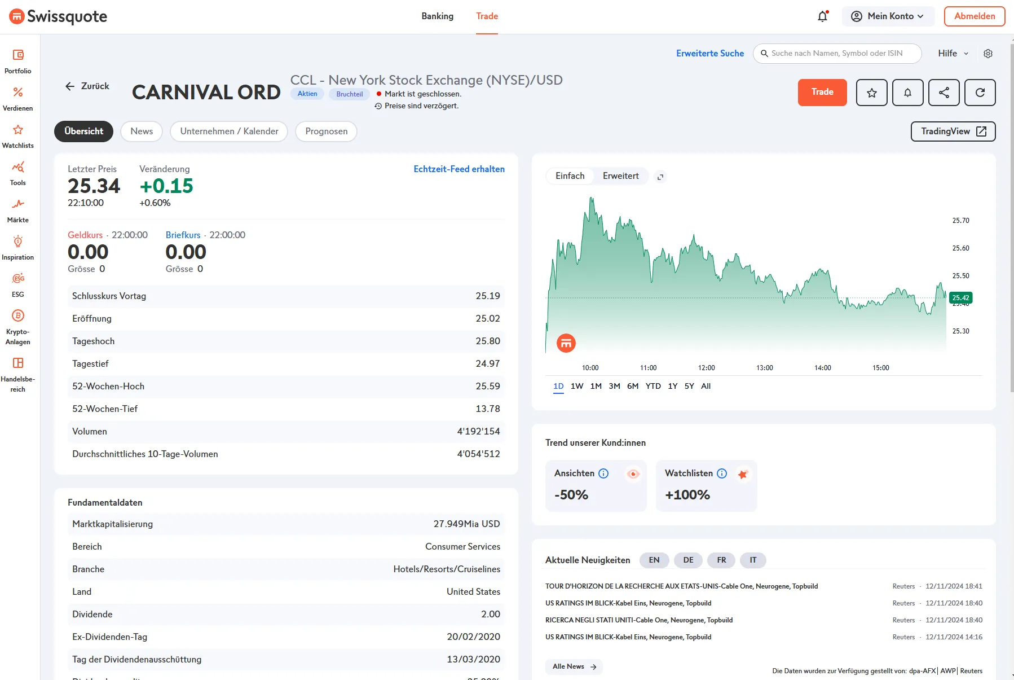Open the settings gear icon
The height and width of the screenshot is (680, 1014).
click(987, 54)
